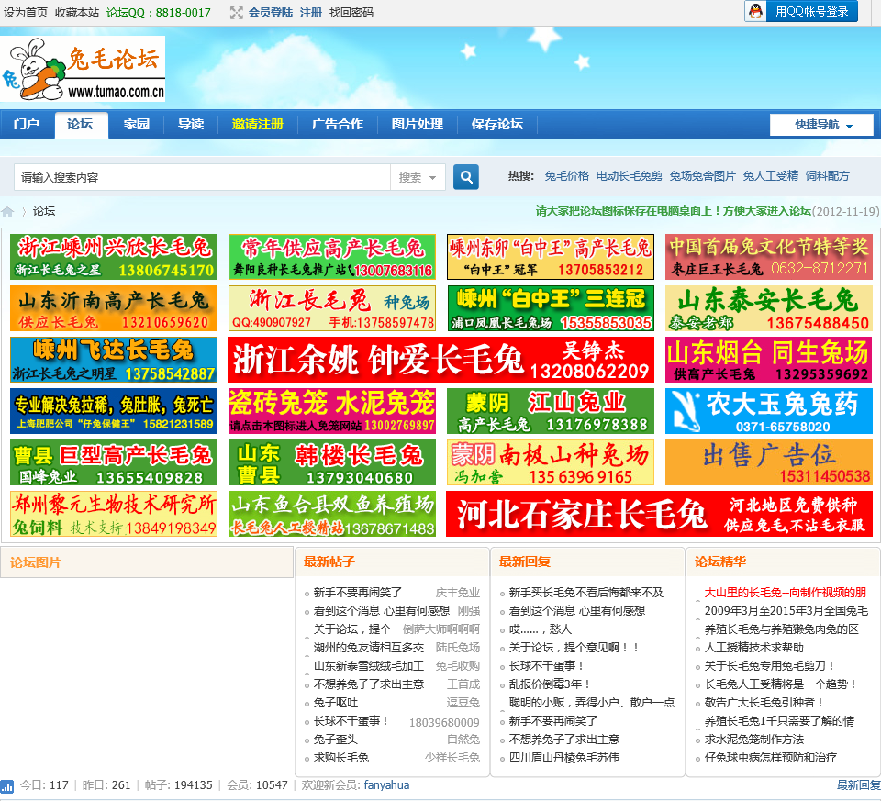Click the 设为首页 link

pyautogui.click(x=26, y=12)
